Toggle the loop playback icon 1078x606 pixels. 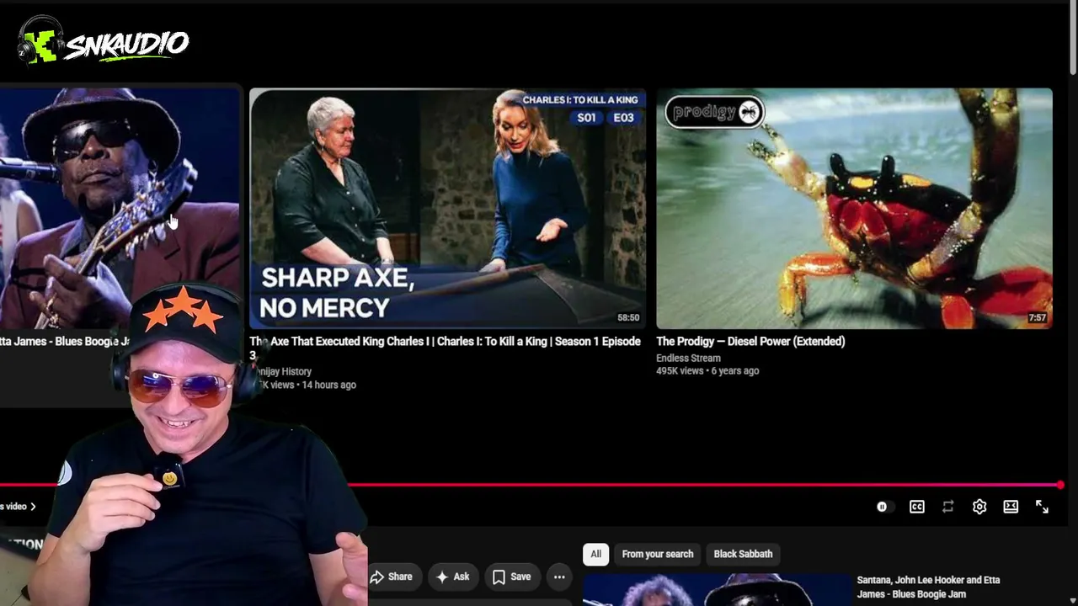[948, 507]
